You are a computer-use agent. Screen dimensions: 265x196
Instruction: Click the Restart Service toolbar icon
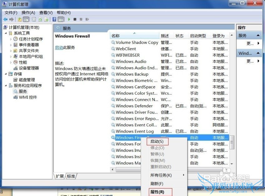[87, 19]
